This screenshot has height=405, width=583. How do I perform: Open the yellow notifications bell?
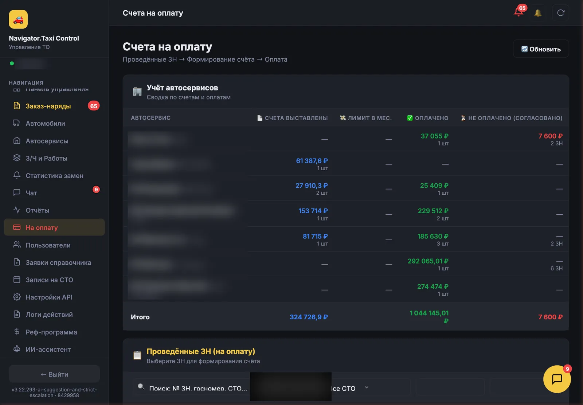coord(538,13)
